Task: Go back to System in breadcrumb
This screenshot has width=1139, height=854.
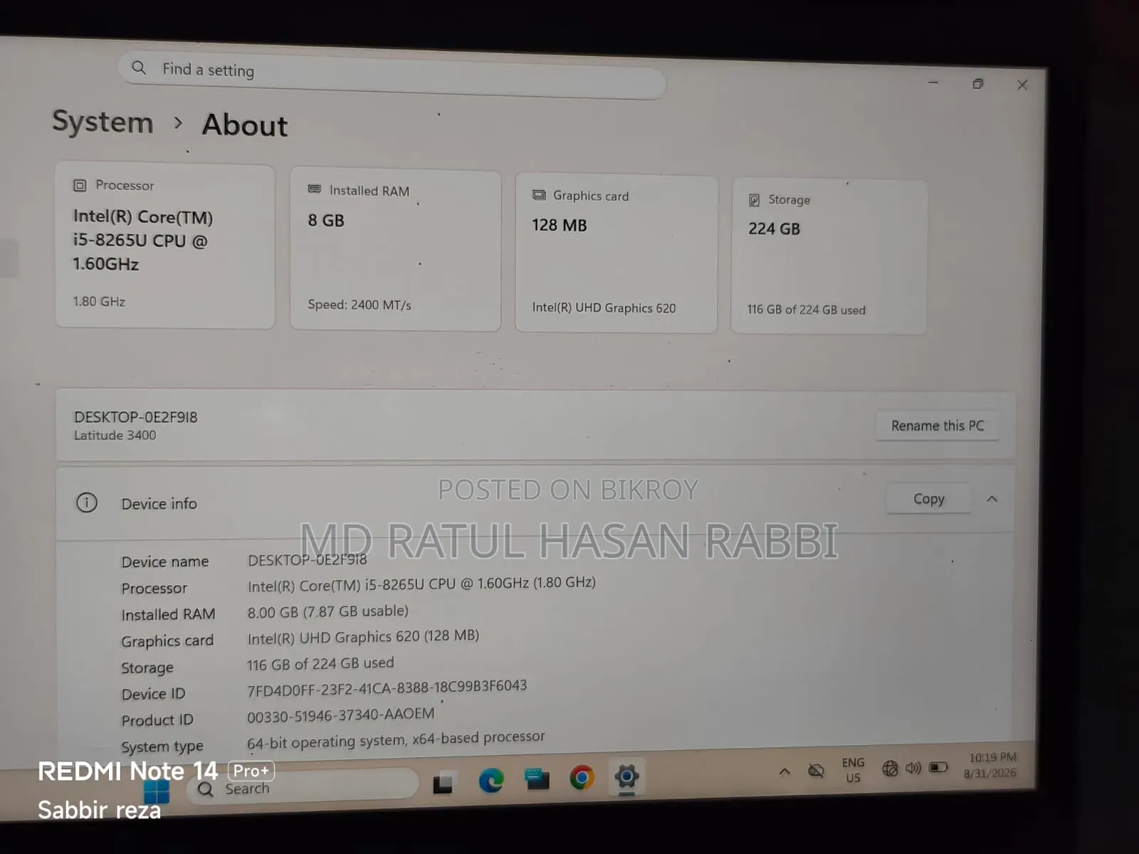Action: [103, 122]
